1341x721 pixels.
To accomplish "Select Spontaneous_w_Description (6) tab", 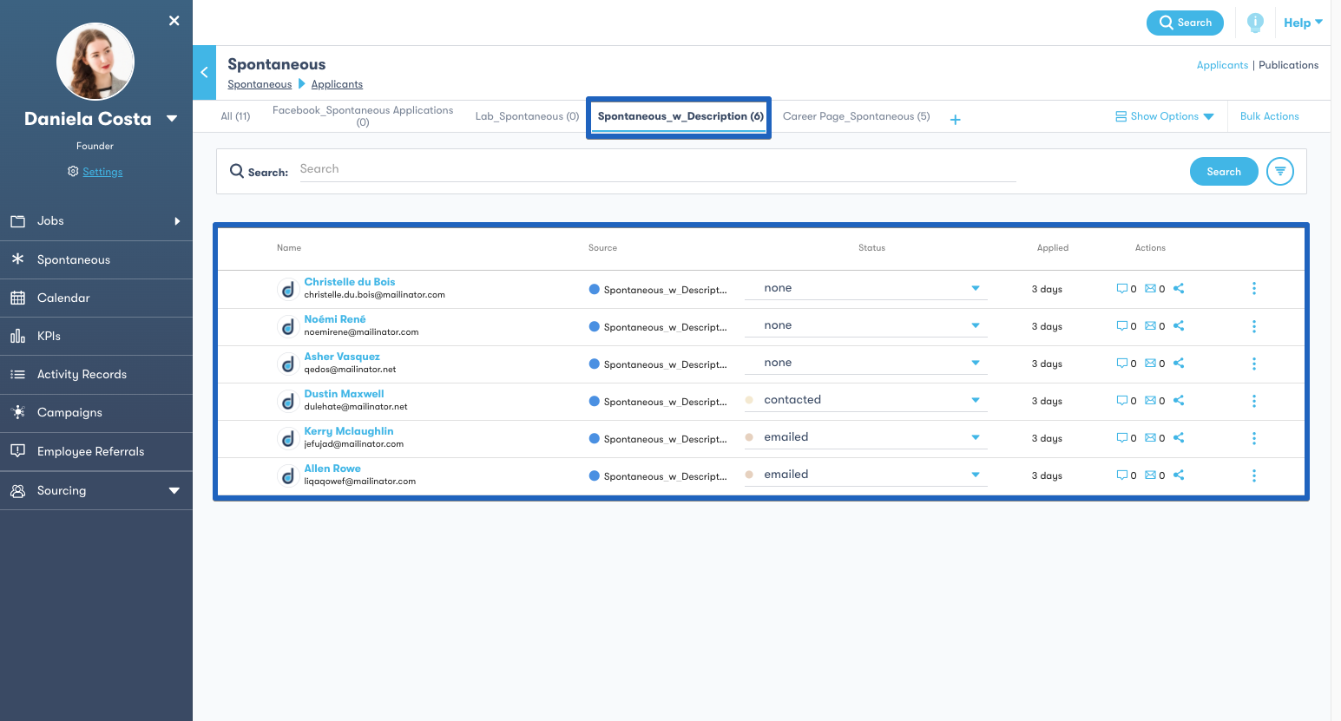I will click(x=680, y=116).
